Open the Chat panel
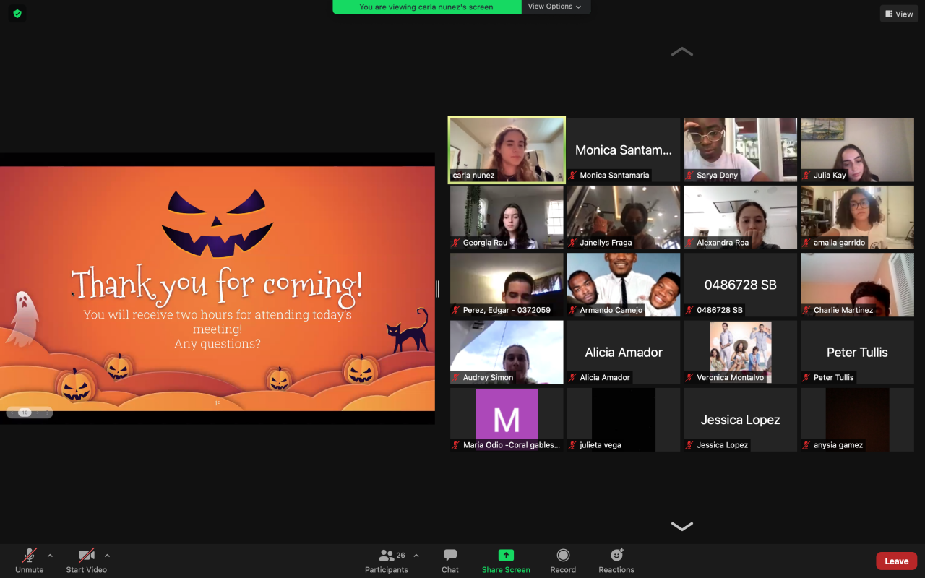This screenshot has width=925, height=578. click(450, 556)
